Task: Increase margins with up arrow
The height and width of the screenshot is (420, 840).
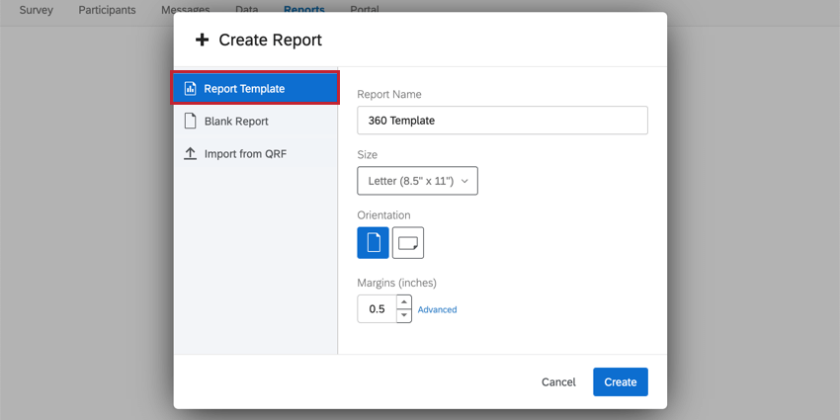Action: (x=404, y=302)
